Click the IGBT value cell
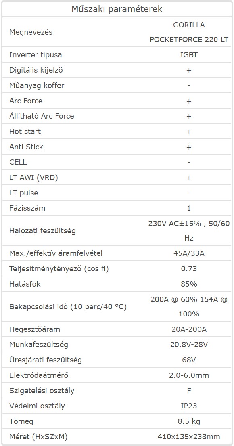This screenshot has height=446, width=234. 189,55
